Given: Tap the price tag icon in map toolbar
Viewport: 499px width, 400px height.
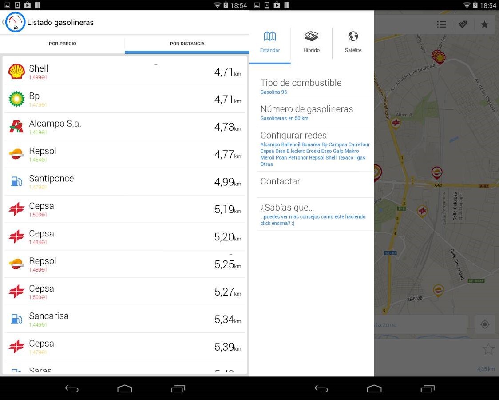Looking at the screenshot, I should 463,24.
